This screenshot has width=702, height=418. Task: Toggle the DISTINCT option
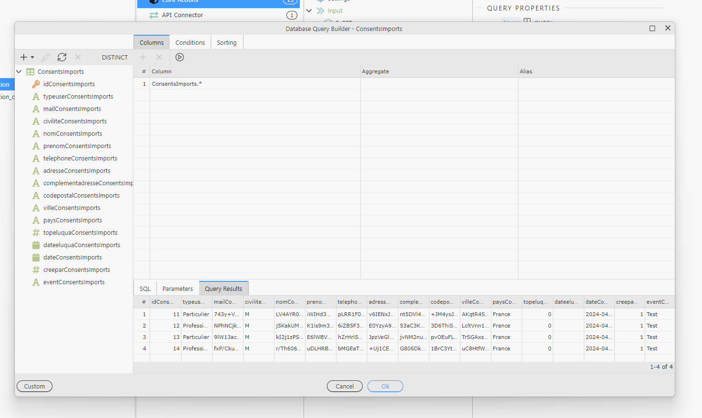click(115, 58)
